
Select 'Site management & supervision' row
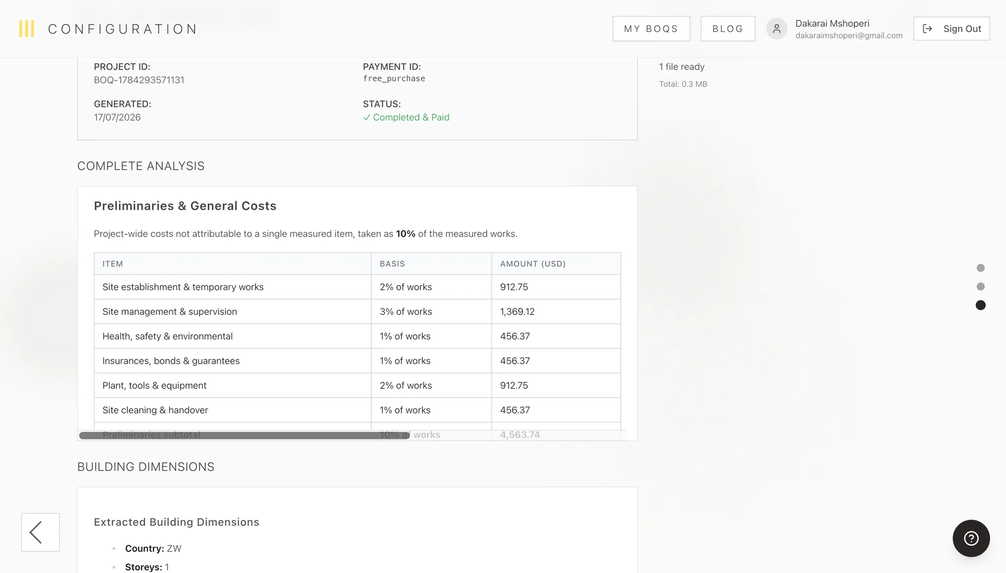(x=357, y=311)
